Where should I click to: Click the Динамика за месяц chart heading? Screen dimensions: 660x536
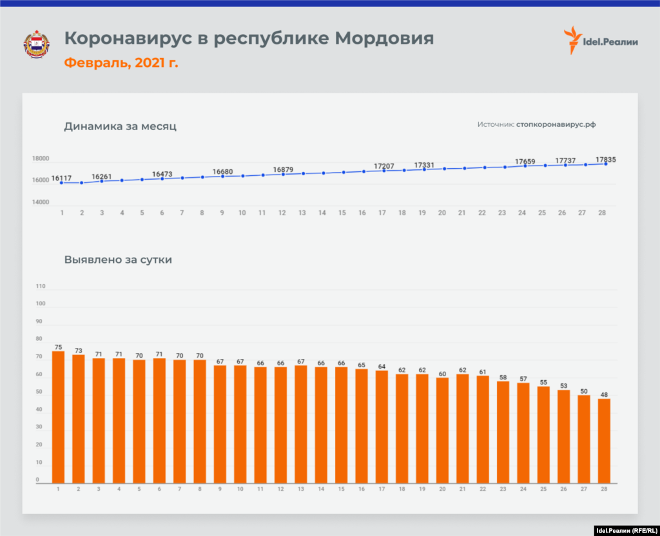click(120, 126)
